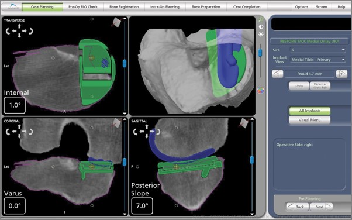352x220 pixels.
Task: Click the 3D view zoom slider handle
Action: pyautogui.click(x=260, y=53)
